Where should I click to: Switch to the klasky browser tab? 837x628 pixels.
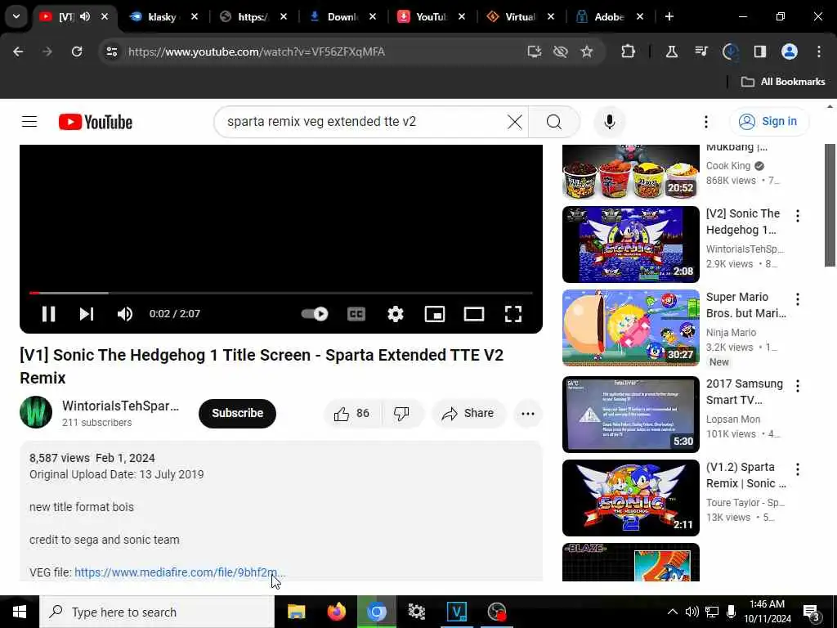click(163, 17)
